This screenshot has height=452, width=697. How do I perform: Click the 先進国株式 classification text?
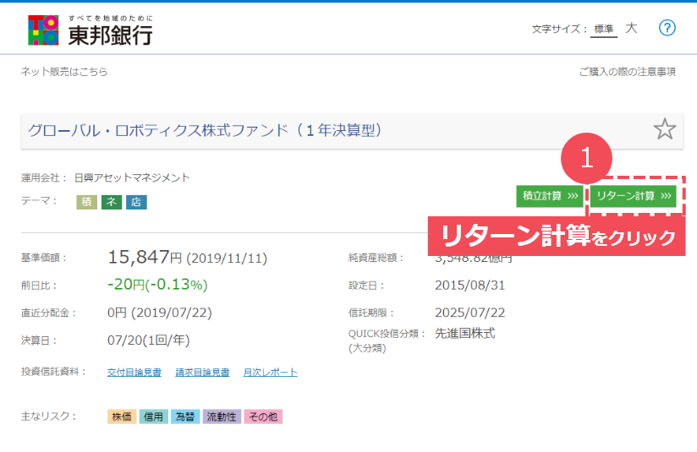pos(465,334)
